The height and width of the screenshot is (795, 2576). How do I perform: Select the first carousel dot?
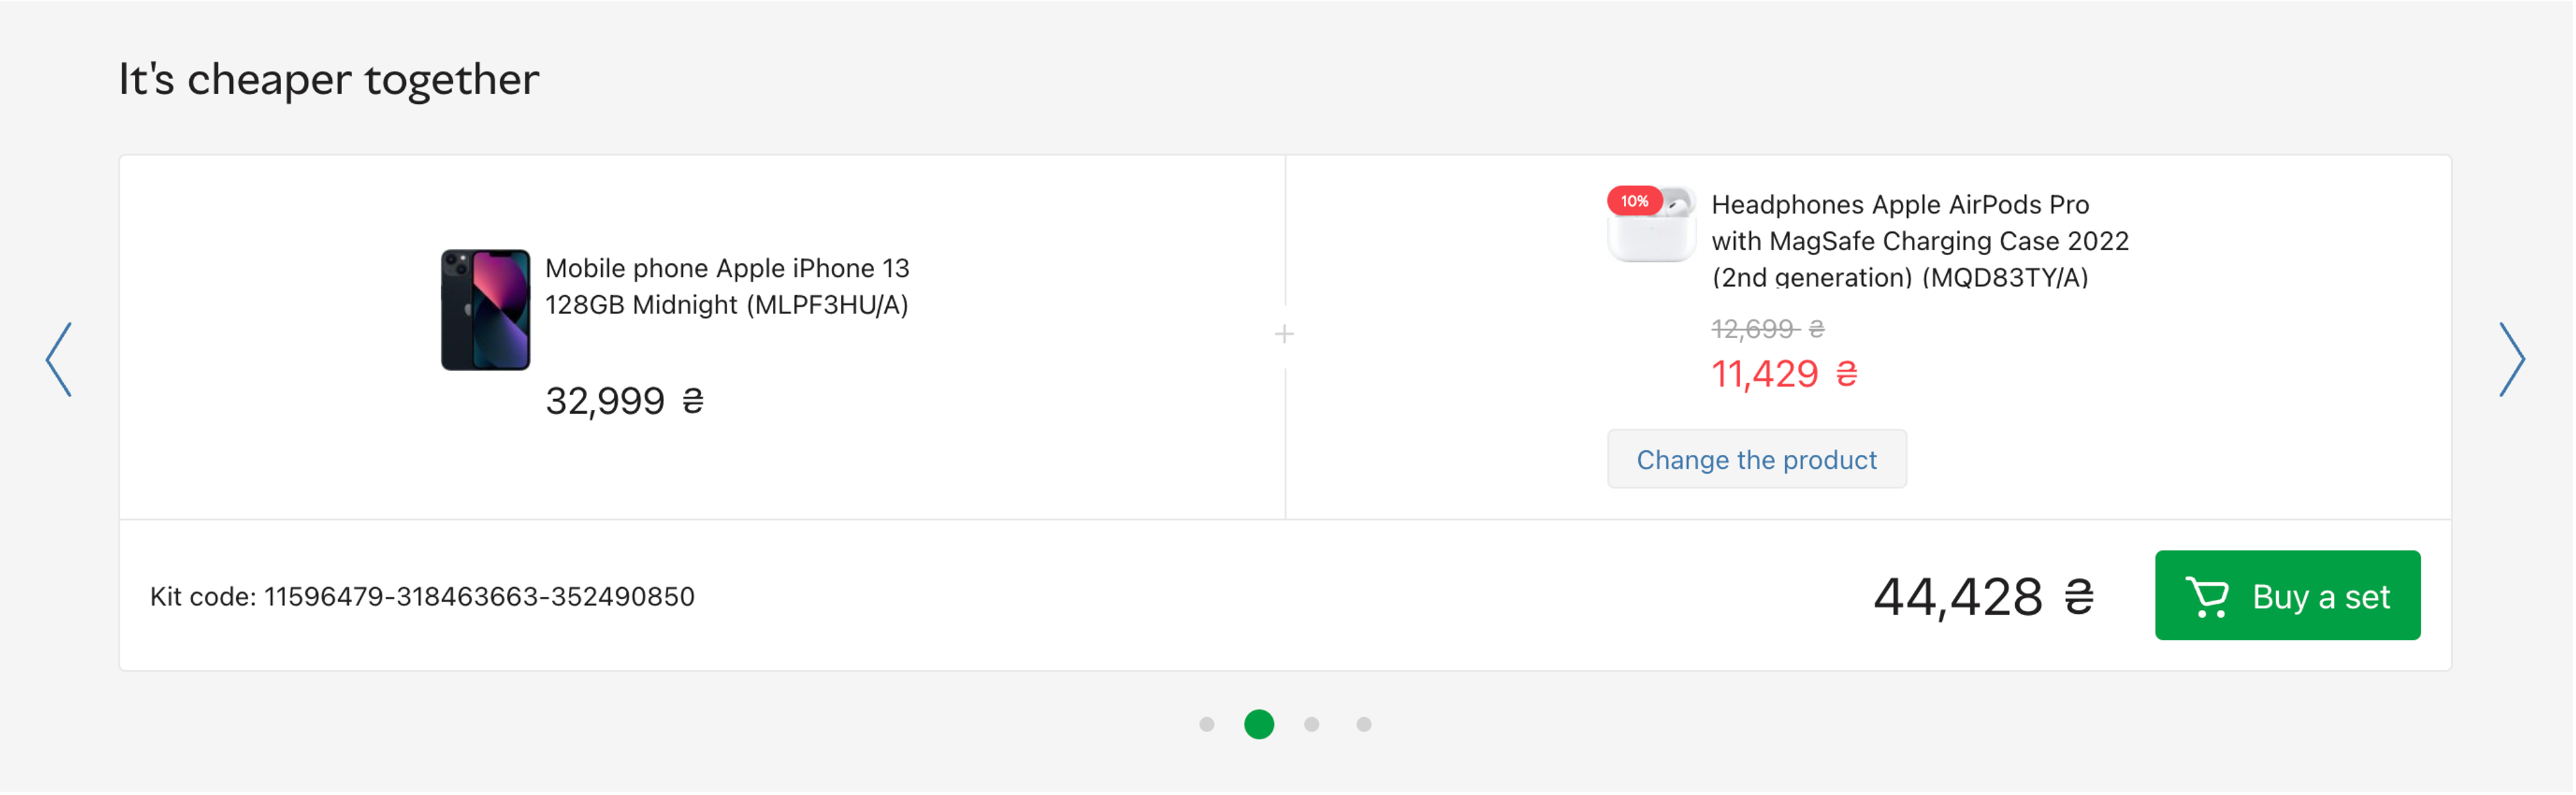click(x=1207, y=725)
